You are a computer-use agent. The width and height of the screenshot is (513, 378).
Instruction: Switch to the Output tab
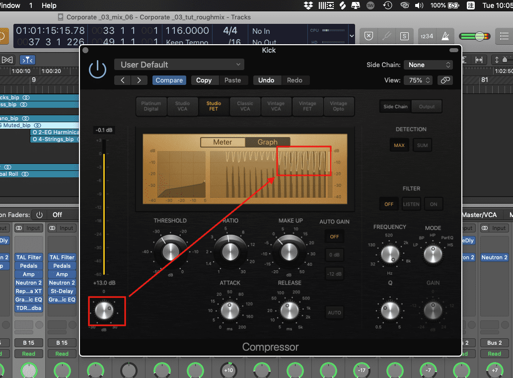tap(427, 107)
